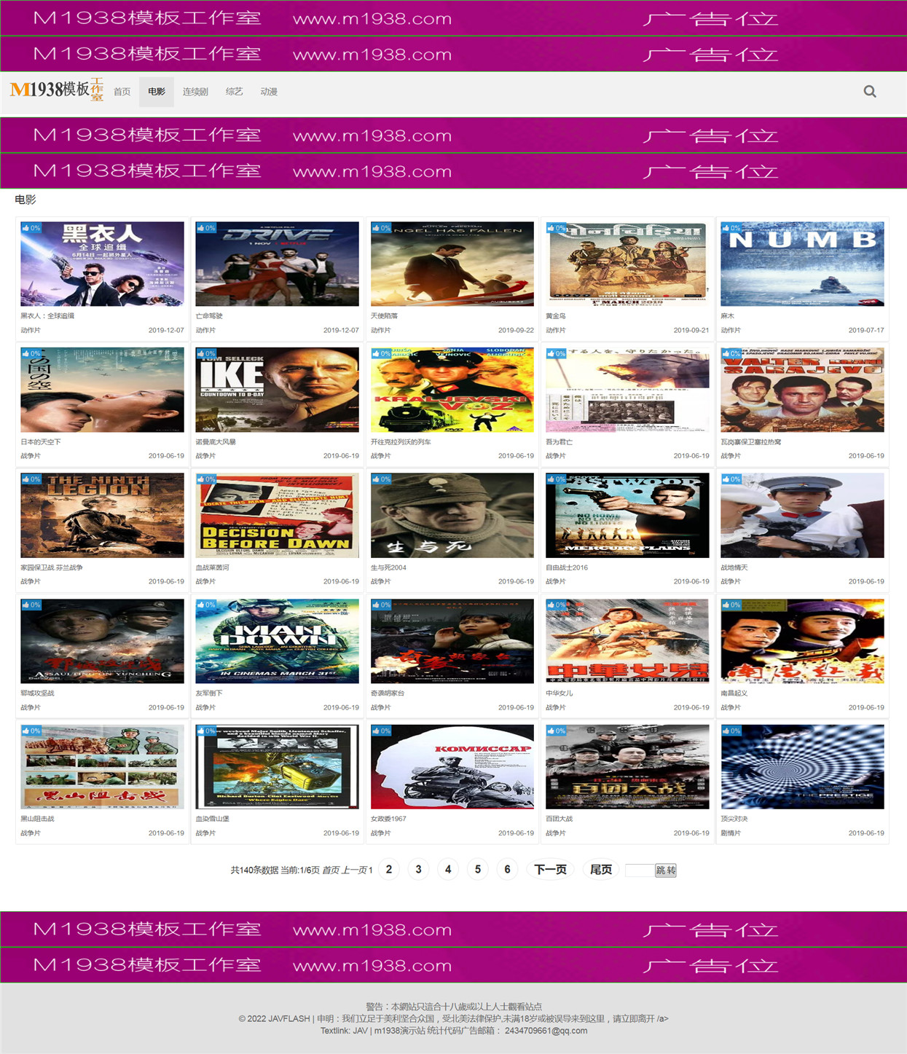This screenshot has height=1054, width=907.
Task: Click the 下一页 pagination button
Action: coord(550,869)
